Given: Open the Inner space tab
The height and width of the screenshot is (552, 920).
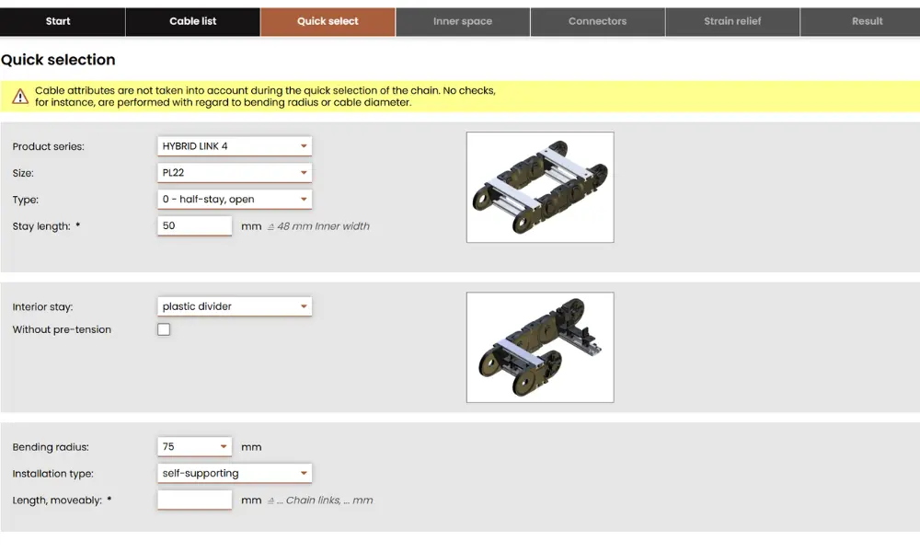Looking at the screenshot, I should pos(463,22).
